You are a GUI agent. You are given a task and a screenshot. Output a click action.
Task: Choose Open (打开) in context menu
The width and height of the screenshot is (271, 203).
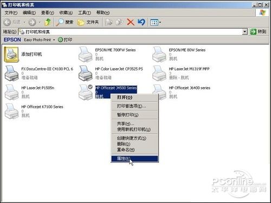pos(134,97)
